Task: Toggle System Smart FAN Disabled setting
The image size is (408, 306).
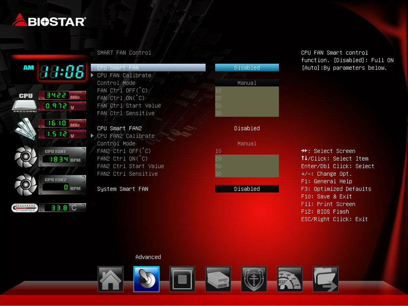Action: click(x=247, y=189)
